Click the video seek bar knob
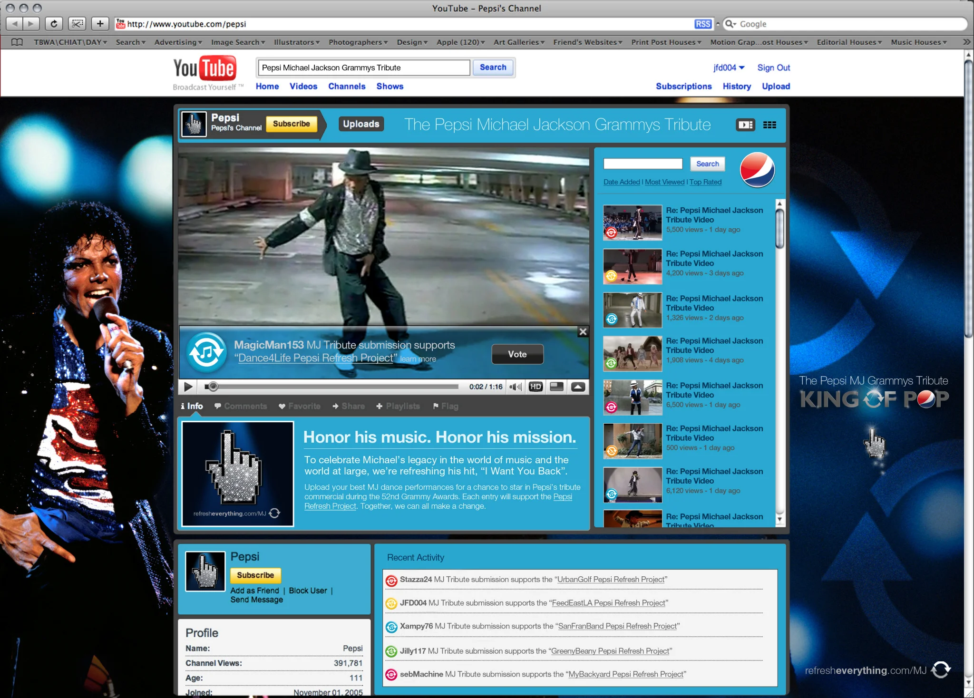 [x=213, y=387]
